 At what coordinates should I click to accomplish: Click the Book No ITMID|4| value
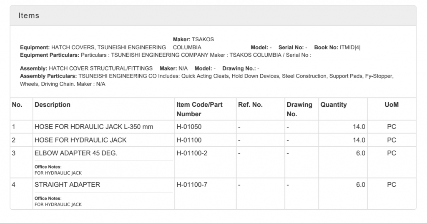point(350,48)
